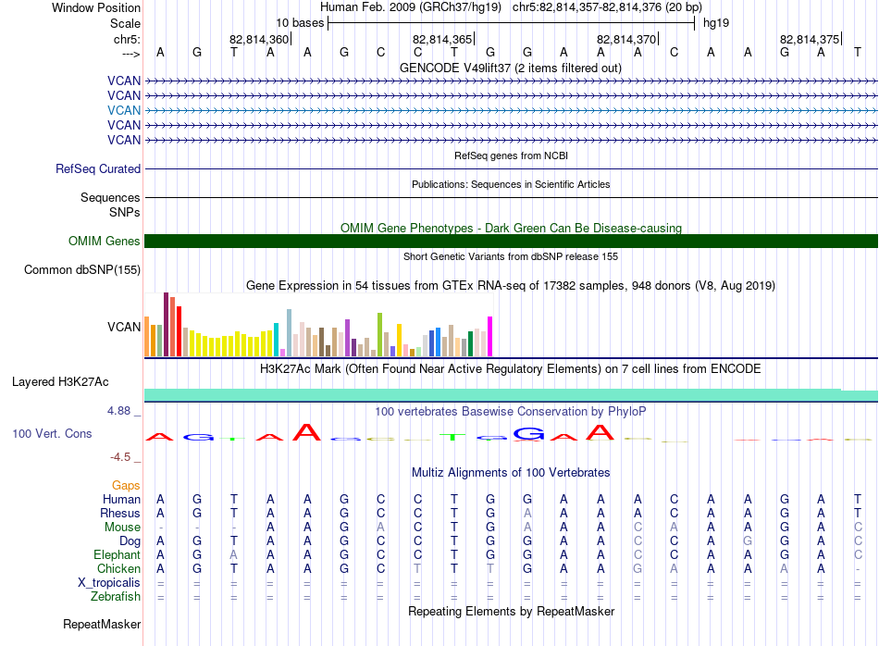Click the dark green OMIM gene bar
This screenshot has width=879, height=646.
pyautogui.click(x=512, y=242)
